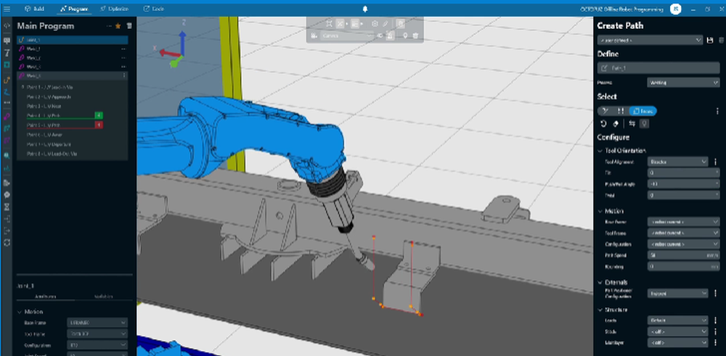The height and width of the screenshot is (356, 726).
Task: Open the Process dropdown set to Welding
Action: tap(683, 83)
